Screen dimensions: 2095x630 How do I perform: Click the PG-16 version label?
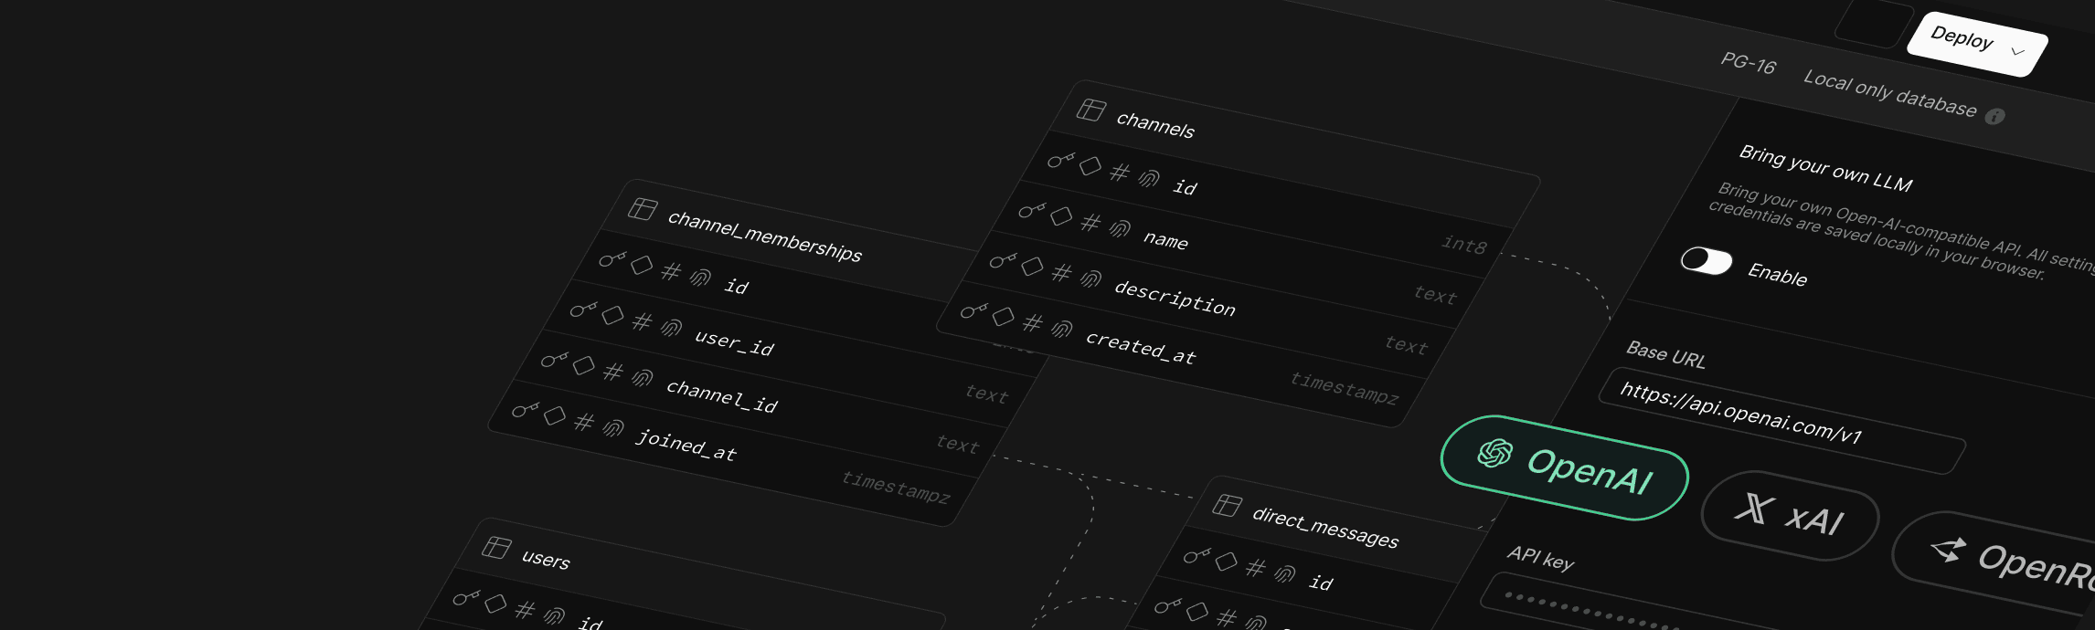coord(1748,63)
